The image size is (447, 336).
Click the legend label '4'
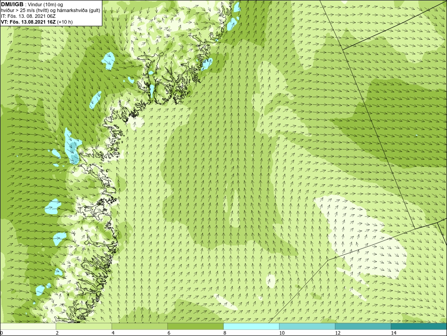click(x=113, y=333)
